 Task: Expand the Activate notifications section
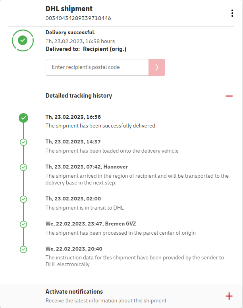pos(229,296)
